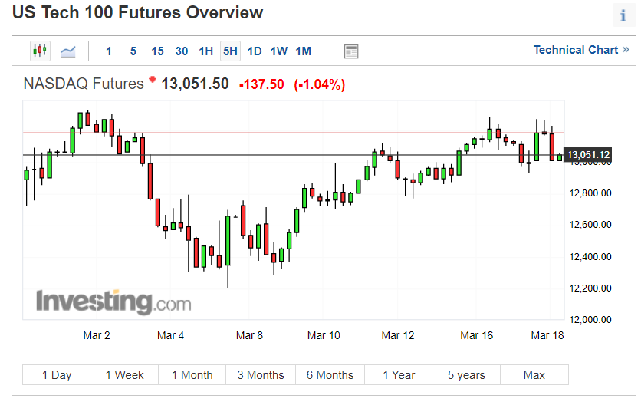Open the news overlay table icon
641x402 pixels.
pos(350,51)
